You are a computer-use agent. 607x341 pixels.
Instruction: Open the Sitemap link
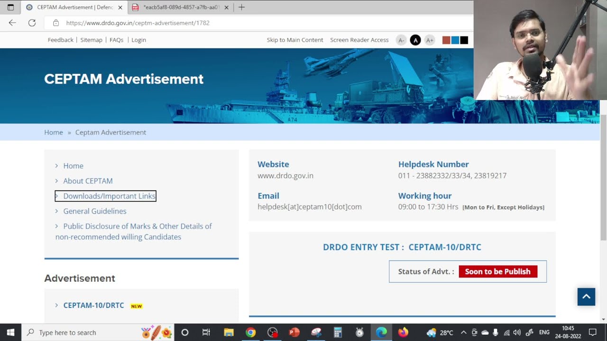point(91,40)
